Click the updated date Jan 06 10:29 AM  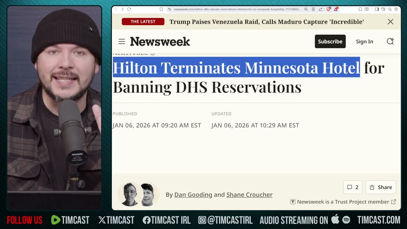255,125
